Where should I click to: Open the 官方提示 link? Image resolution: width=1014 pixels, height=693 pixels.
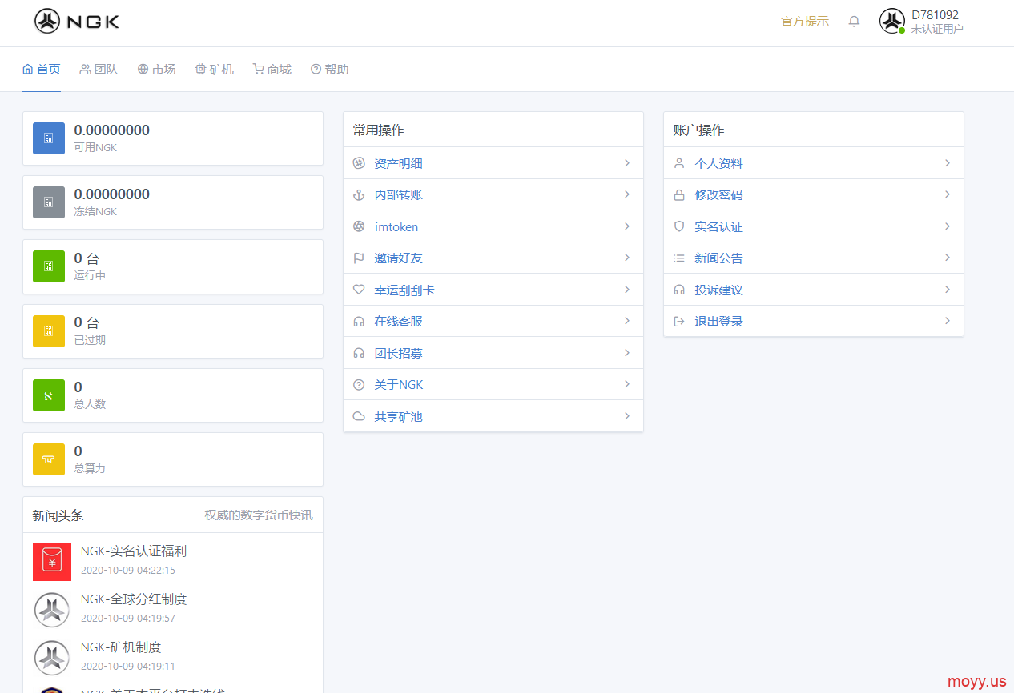[805, 22]
